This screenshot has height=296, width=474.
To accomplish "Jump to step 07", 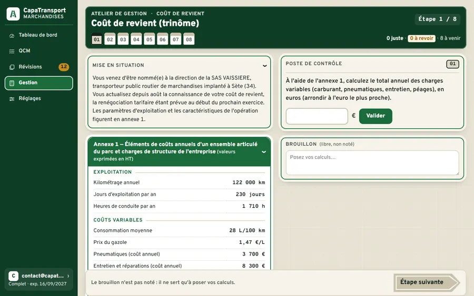I will click(175, 39).
